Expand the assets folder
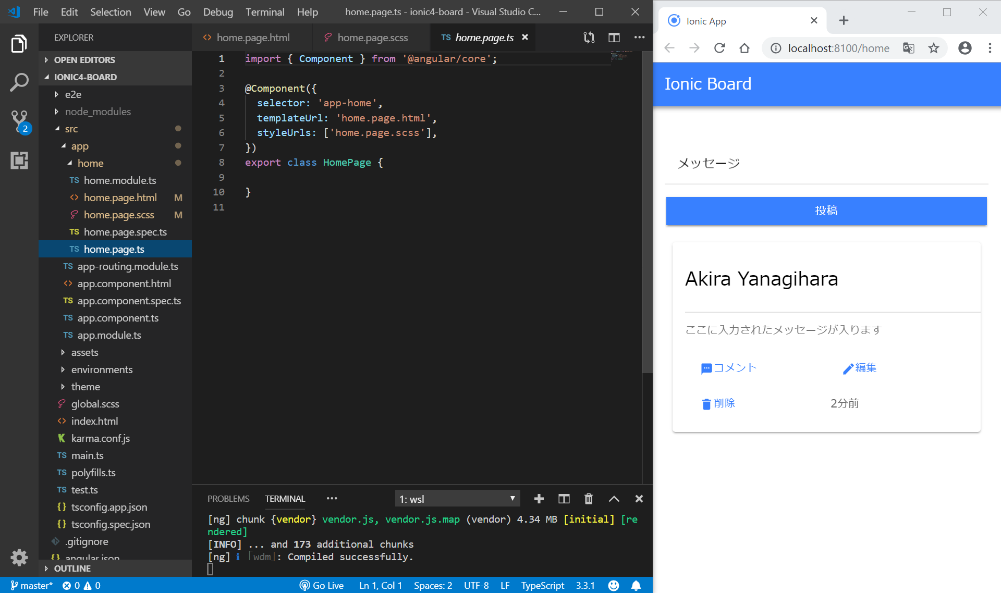This screenshot has width=1001, height=593. (84, 352)
